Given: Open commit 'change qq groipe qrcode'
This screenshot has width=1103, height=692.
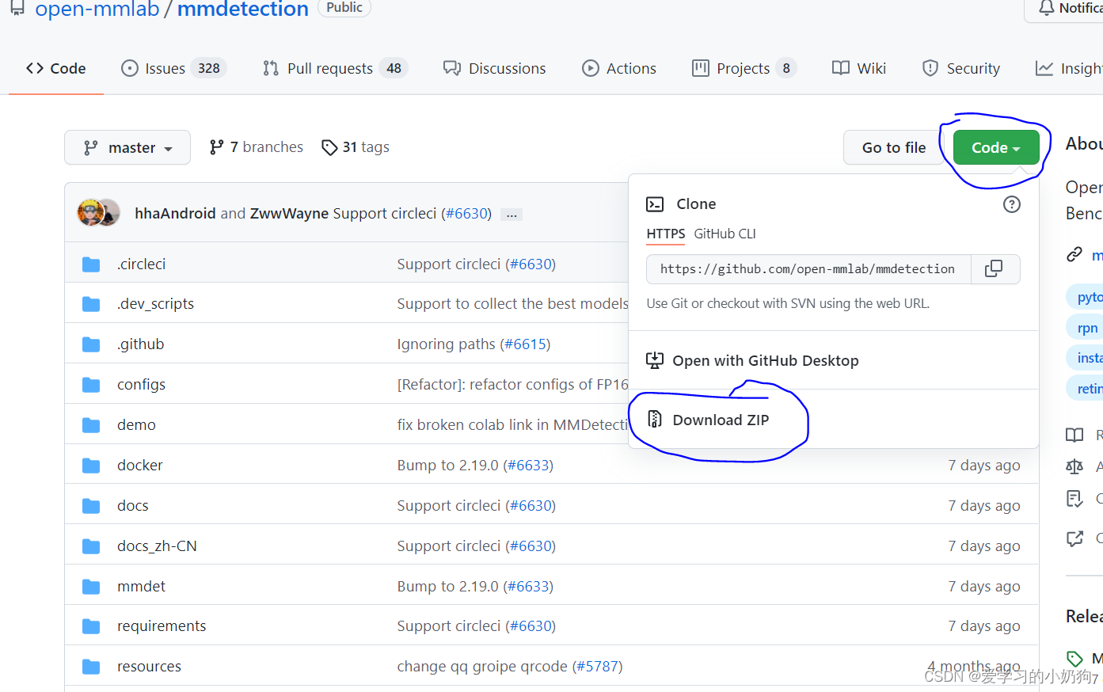Looking at the screenshot, I should [x=482, y=667].
